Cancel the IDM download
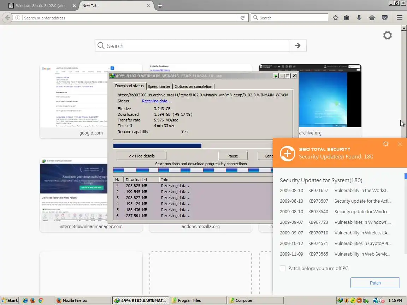Image resolution: width=407 pixels, height=305 pixels. [265, 156]
